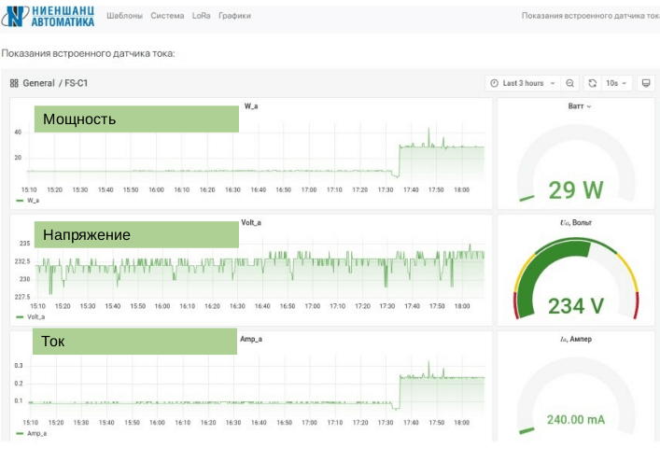The height and width of the screenshot is (462, 660).
Task: Toggle the W_a series in the legend
Action: coord(33,201)
